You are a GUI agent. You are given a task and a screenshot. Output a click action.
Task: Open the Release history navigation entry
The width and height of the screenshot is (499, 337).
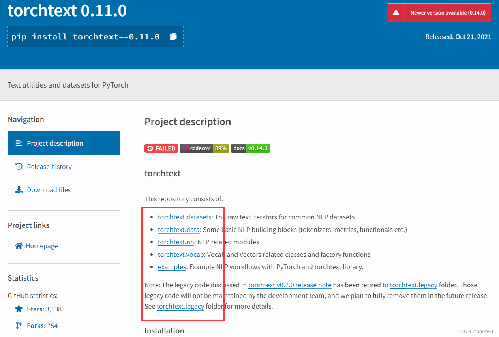point(49,166)
